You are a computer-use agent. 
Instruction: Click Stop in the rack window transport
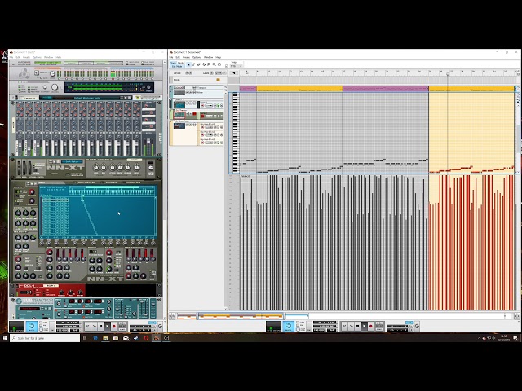tap(100, 327)
